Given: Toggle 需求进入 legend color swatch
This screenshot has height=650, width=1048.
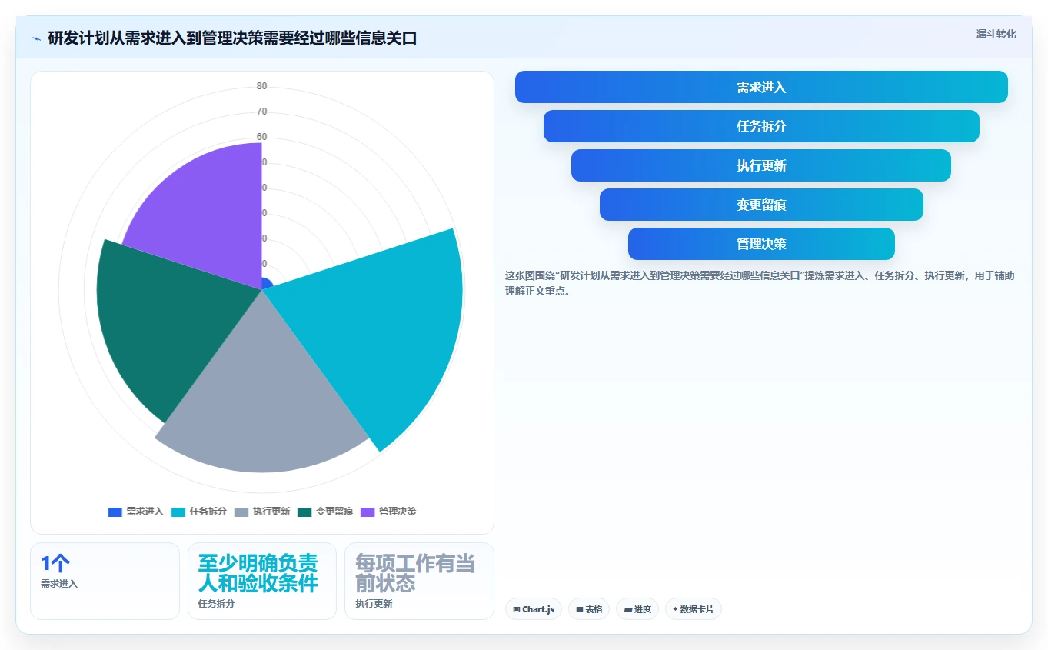Looking at the screenshot, I should tap(115, 512).
